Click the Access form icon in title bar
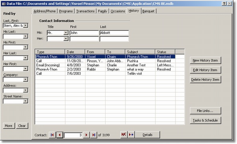 click(x=4, y=4)
